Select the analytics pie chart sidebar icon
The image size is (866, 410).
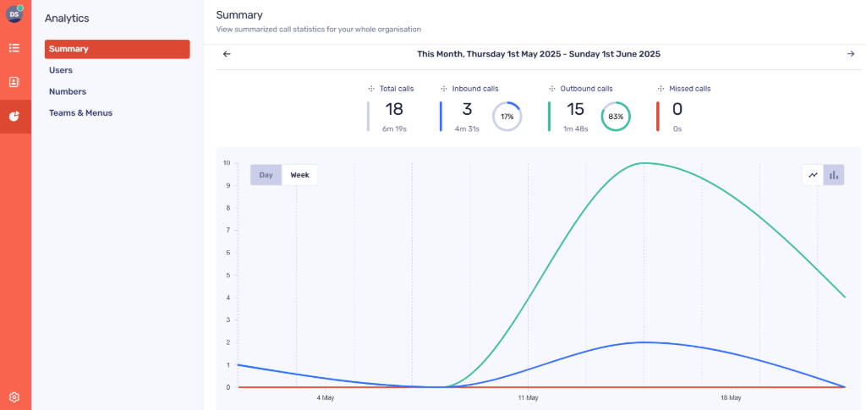pos(14,117)
